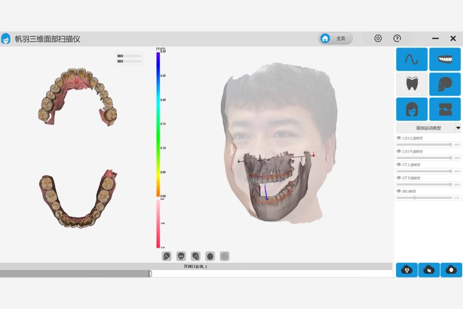Open the jaw alignment tool
463x309 pixels.
pos(445,109)
